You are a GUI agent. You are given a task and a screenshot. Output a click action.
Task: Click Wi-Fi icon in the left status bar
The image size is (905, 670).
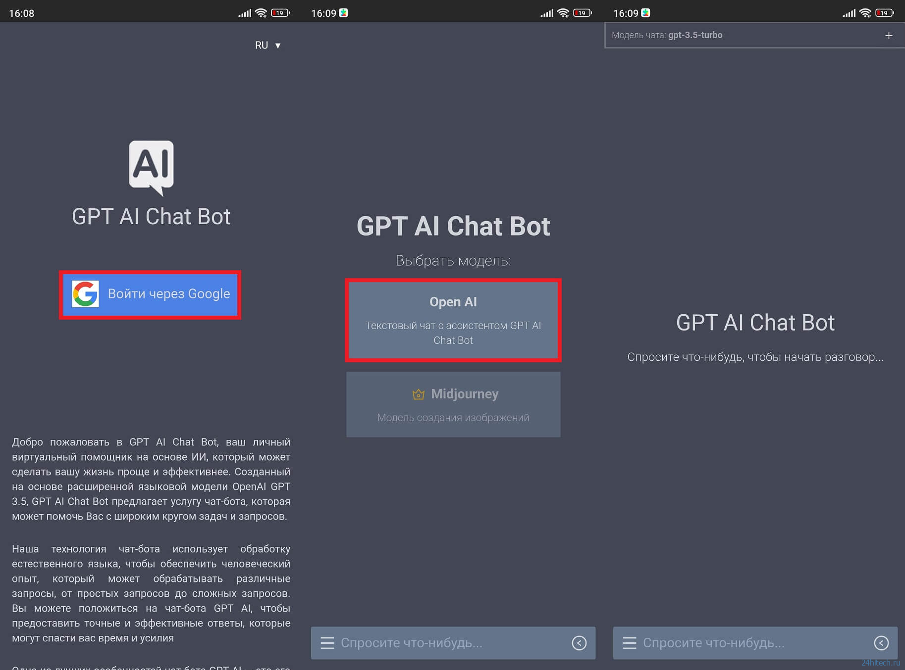261,13
